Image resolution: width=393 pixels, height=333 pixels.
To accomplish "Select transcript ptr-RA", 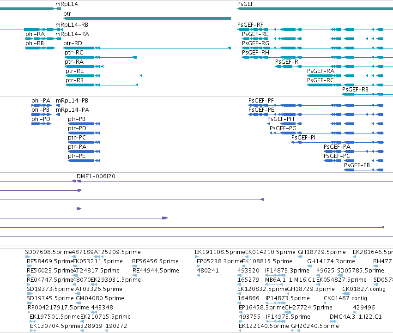I will pyautogui.click(x=84, y=67).
